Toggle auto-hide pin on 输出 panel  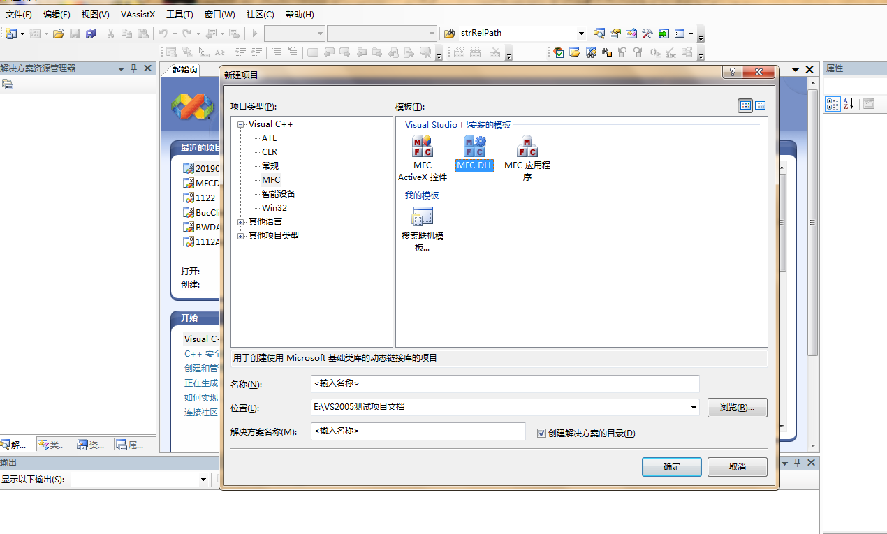pos(797,463)
